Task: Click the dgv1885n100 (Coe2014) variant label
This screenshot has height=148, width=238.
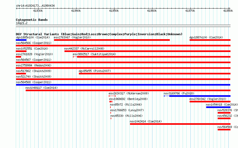Action: [x=33, y=37]
